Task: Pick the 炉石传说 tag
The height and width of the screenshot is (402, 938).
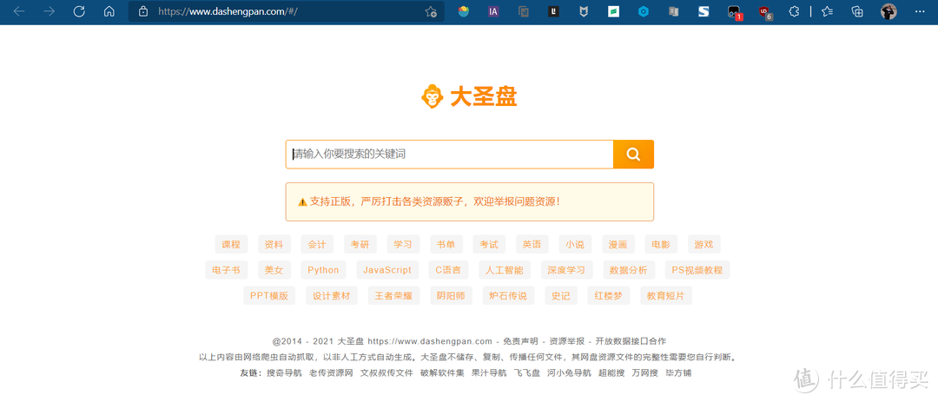Action: (508, 295)
